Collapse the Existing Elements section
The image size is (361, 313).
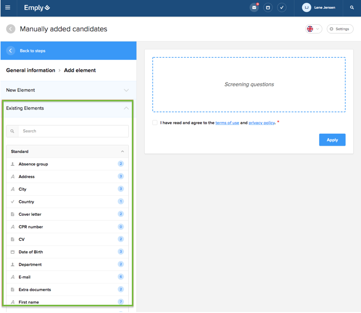[68, 108]
